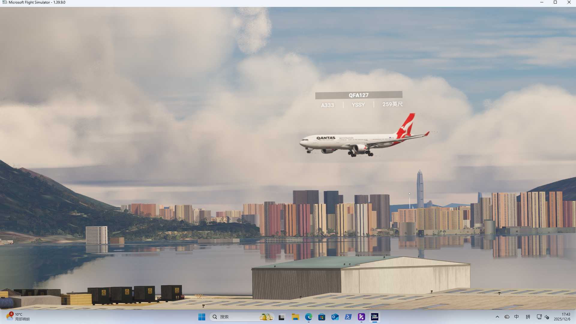The height and width of the screenshot is (324, 576).
Task: Open the Windows Start menu
Action: [x=202, y=317]
